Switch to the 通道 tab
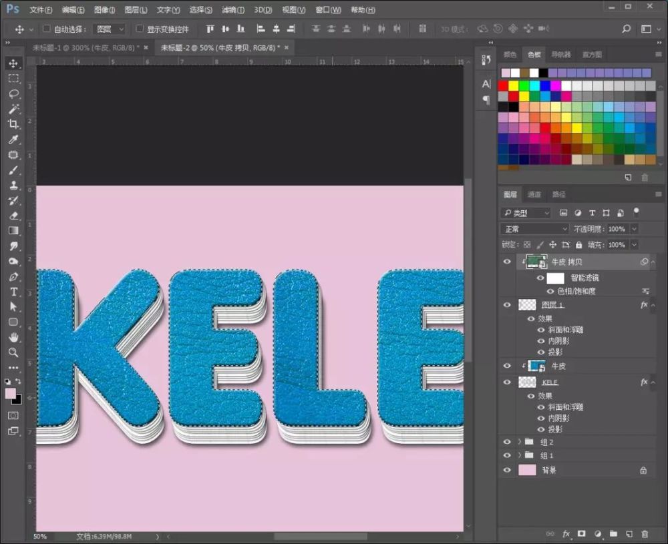The height and width of the screenshot is (544, 668). pos(534,194)
